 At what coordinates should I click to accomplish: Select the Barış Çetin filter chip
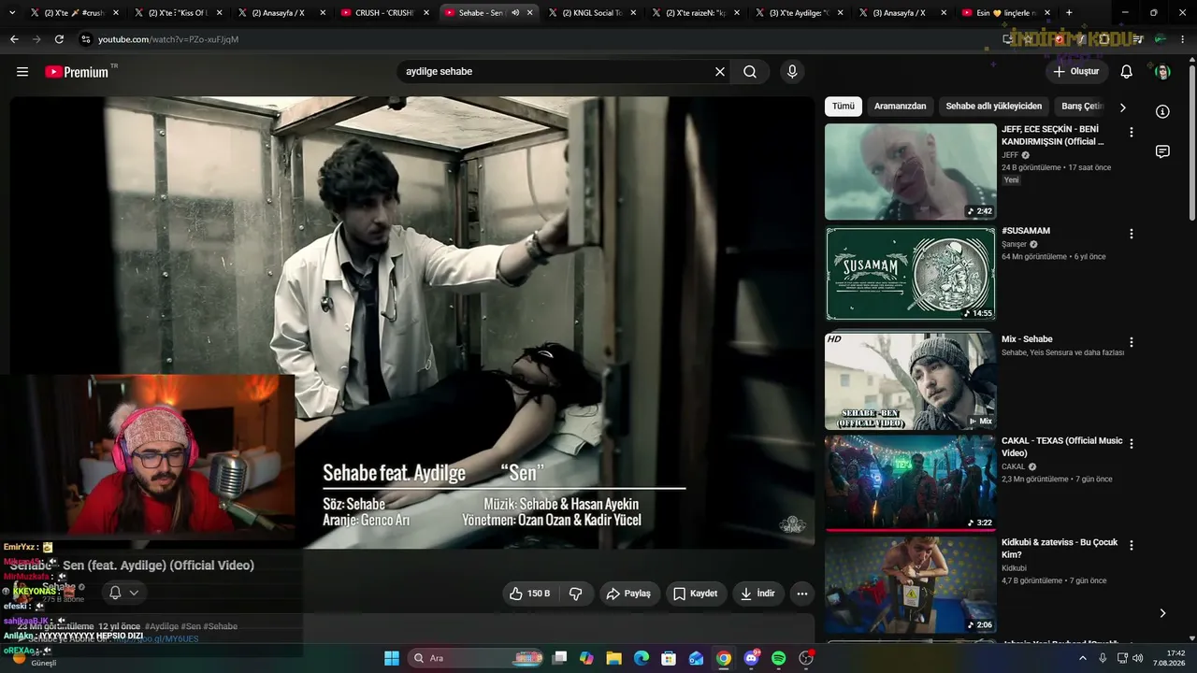pyautogui.click(x=1083, y=107)
